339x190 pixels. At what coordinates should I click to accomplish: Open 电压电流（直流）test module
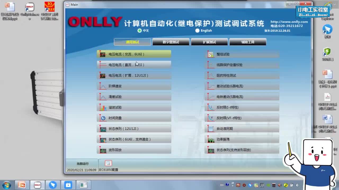click(134, 65)
